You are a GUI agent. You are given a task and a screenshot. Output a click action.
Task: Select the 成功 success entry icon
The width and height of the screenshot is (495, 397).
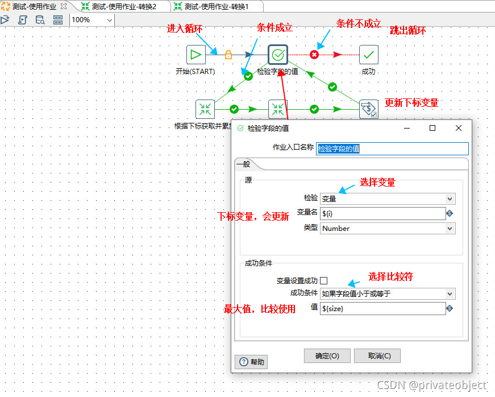(369, 55)
